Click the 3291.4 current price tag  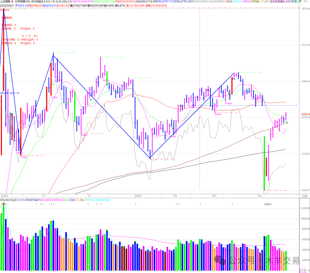coord(305,114)
